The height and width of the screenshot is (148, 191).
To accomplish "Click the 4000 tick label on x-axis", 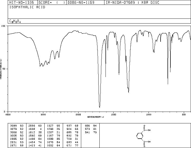I will point(8,115).
